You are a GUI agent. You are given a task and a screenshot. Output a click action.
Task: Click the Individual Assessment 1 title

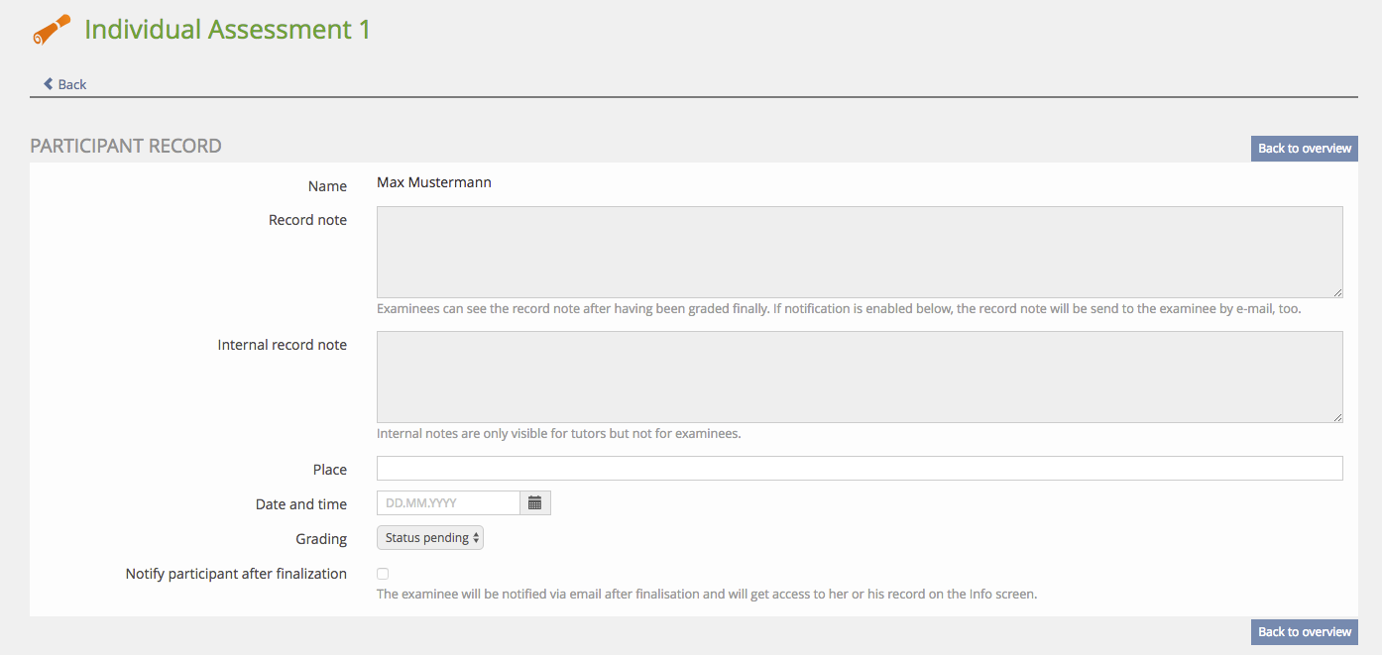[x=227, y=30]
